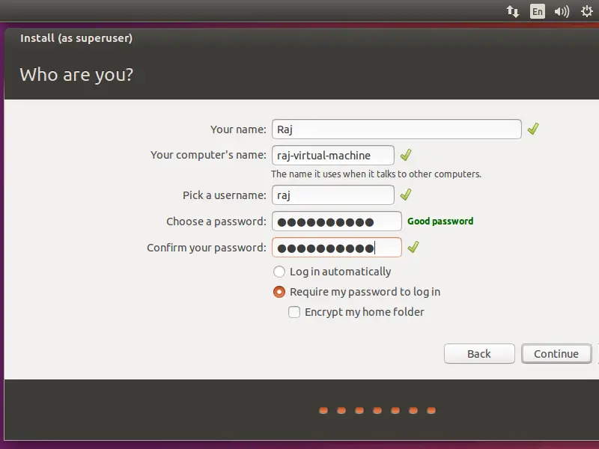
Task: Click the checkmark beside Your name field
Action: (532, 129)
